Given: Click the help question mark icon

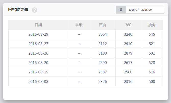Looking at the screenshot, I should click(34, 10).
